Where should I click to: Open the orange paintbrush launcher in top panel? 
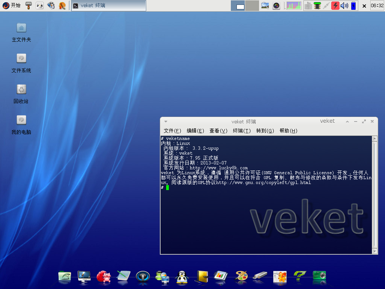(62, 5)
